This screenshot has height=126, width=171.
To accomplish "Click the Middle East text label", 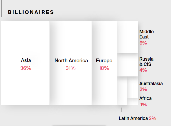I will pos(146,34).
